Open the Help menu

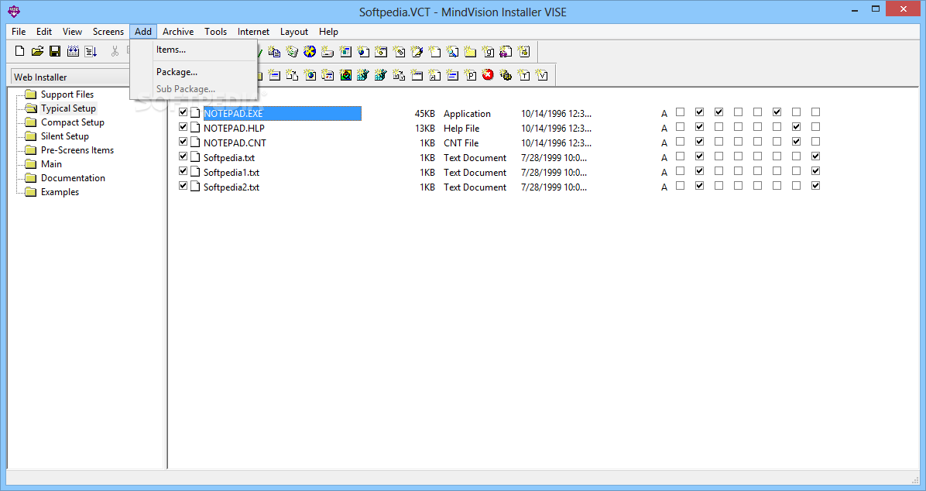pyautogui.click(x=328, y=31)
